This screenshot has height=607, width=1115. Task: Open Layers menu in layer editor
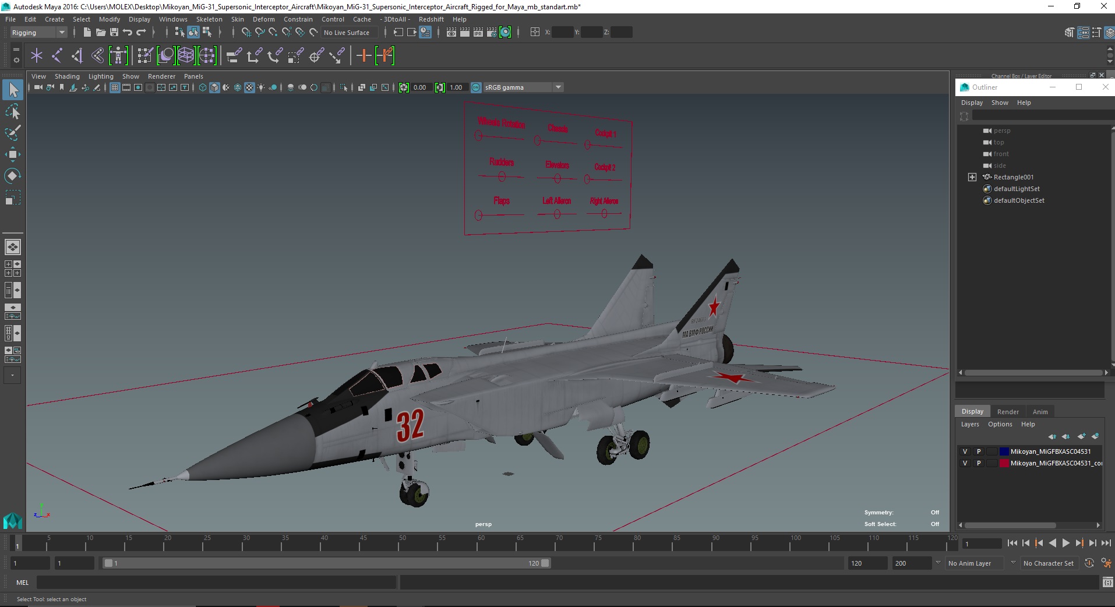[970, 424]
